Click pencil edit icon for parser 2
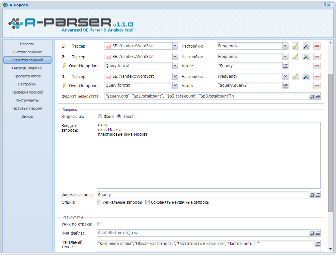Screen dimensions: 336x255 295,57
